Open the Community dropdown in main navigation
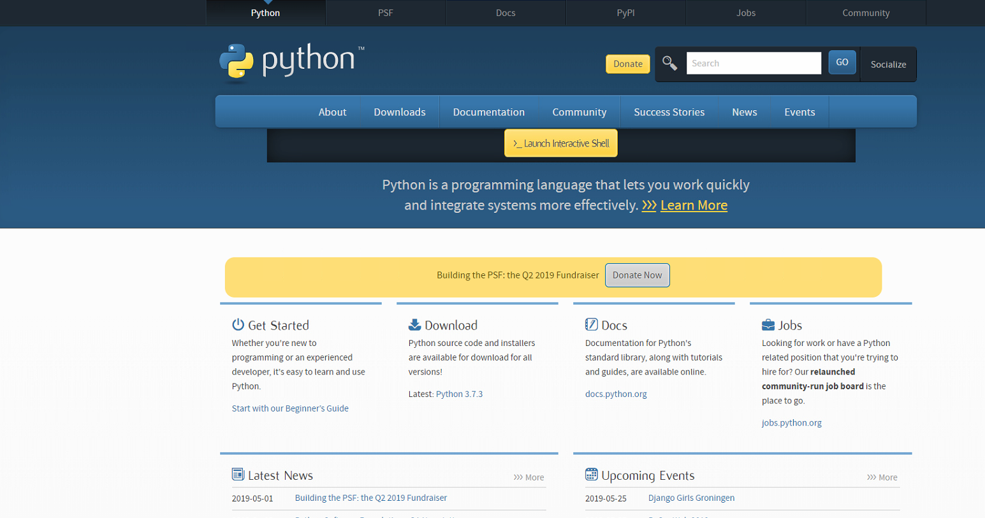985x518 pixels. [x=579, y=112]
